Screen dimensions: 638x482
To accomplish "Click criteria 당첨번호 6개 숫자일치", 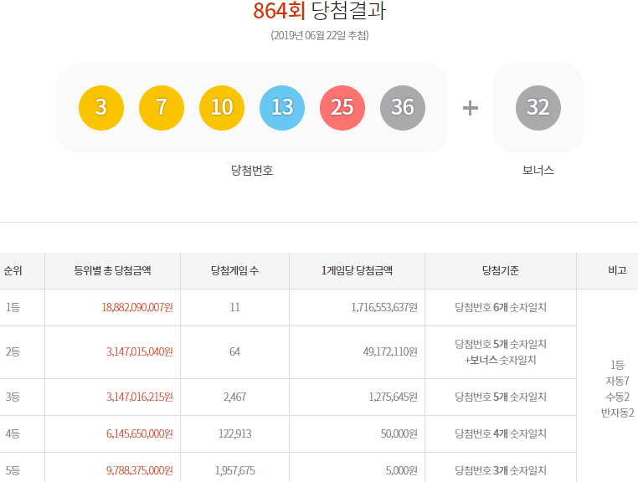I will click(501, 307).
